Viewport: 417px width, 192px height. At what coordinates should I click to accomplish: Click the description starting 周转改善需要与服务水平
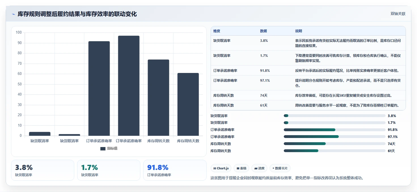347,105
